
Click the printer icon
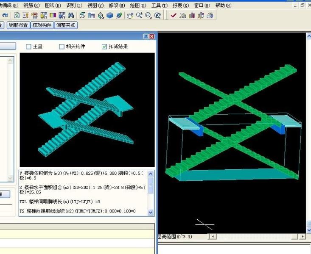coord(210,15)
